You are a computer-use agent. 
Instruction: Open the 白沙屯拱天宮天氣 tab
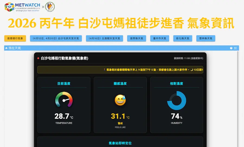[56, 39]
